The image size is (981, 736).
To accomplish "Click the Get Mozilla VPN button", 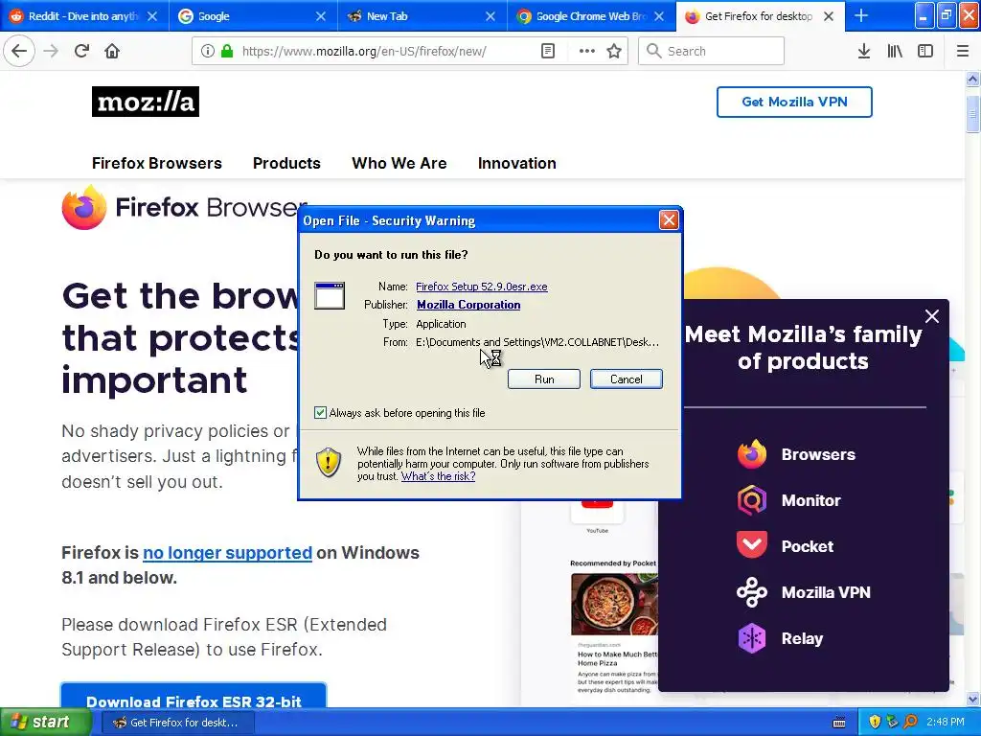I will (794, 102).
